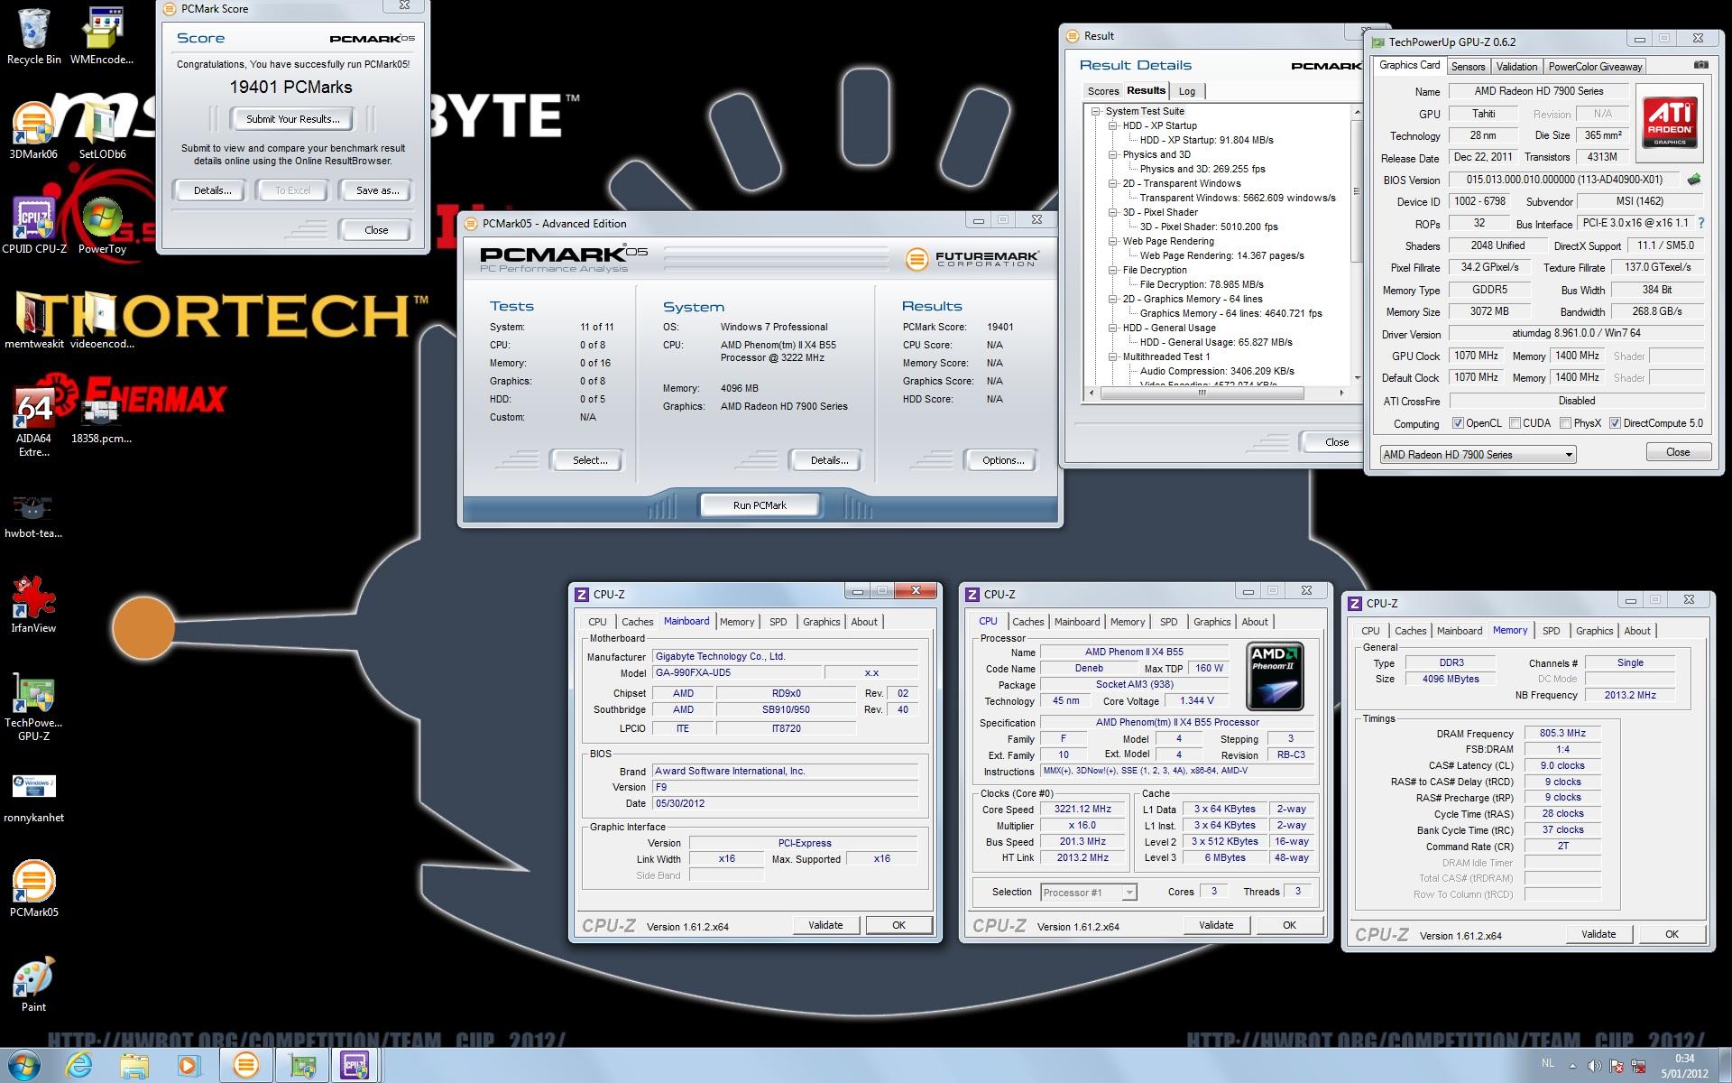Open the Processor #1 selection dropdown
Viewport: 1732px width, 1083px height.
1088,892
